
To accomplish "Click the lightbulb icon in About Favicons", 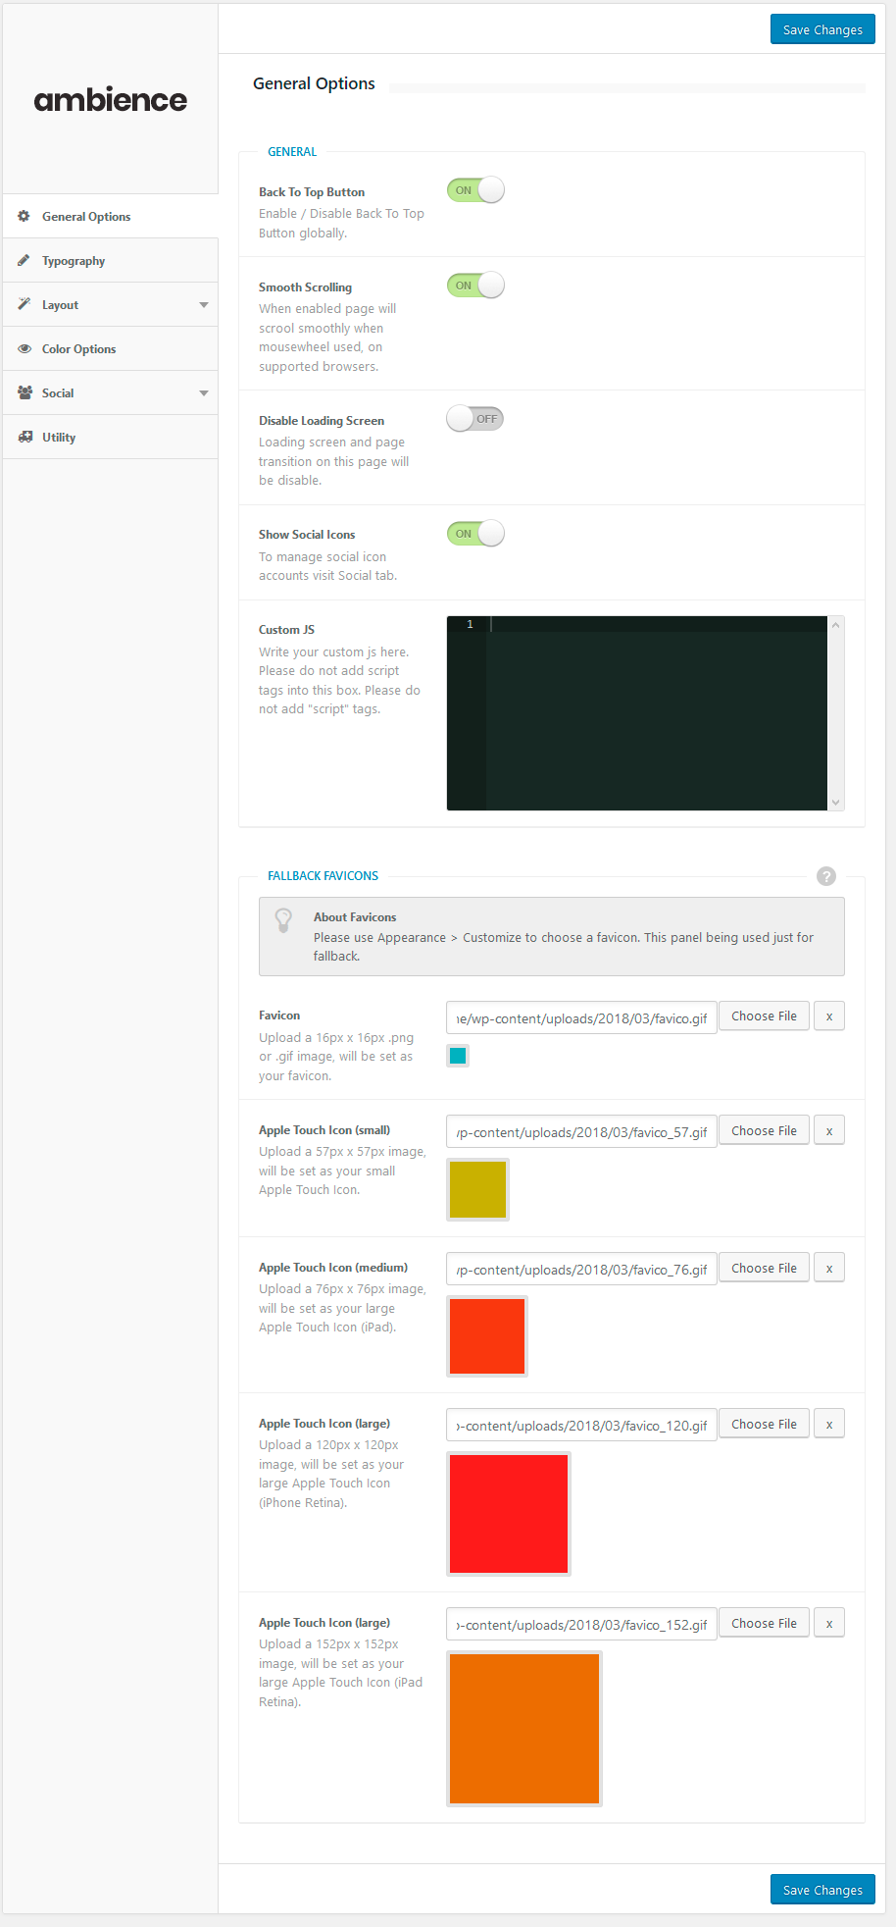I will coord(283,920).
